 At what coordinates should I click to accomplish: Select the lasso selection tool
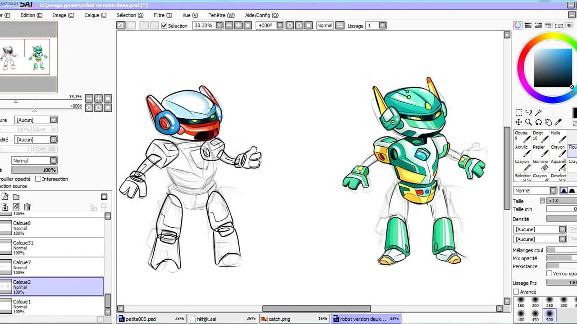pyautogui.click(x=529, y=112)
